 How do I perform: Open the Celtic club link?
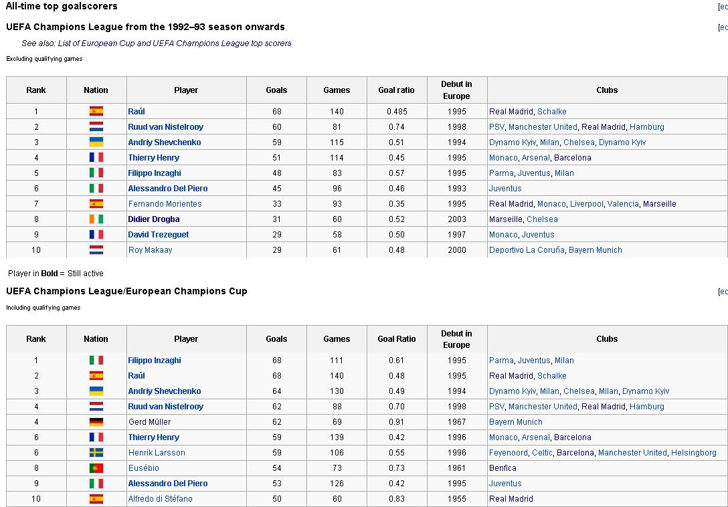tap(542, 453)
